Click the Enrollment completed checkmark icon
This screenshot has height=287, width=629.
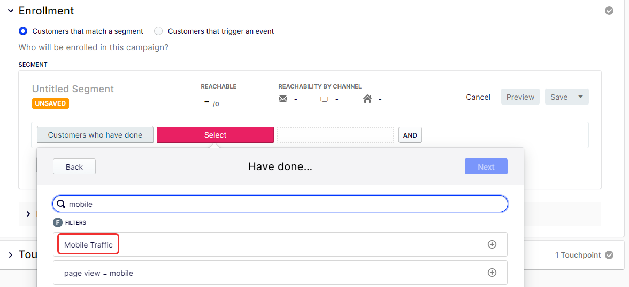[x=609, y=11]
